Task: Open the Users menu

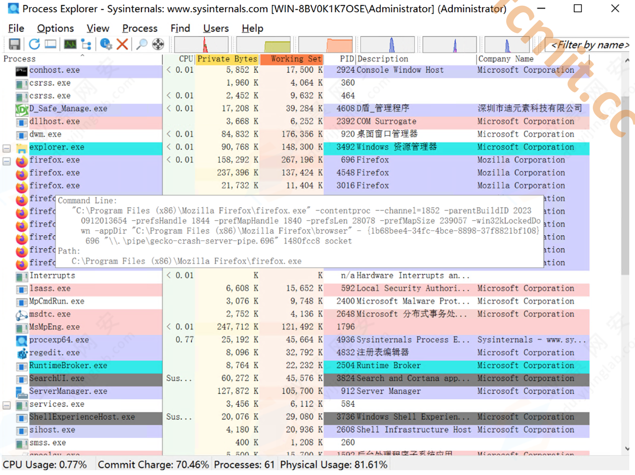Action: 216,29
